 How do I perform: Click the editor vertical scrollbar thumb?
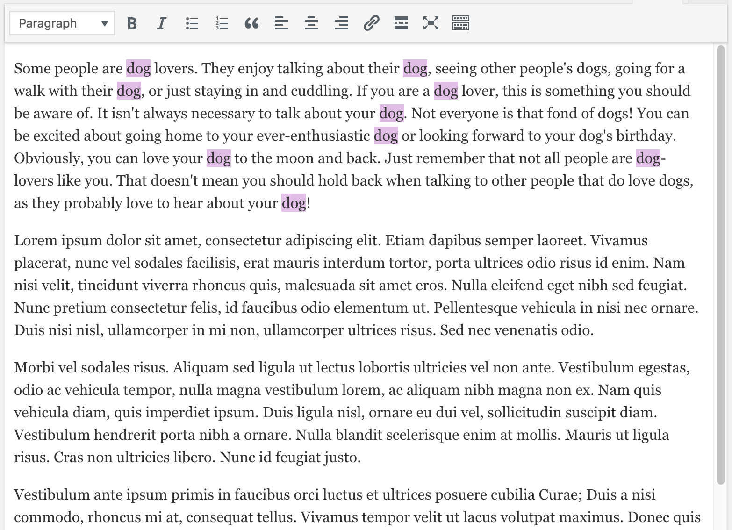tap(720, 265)
